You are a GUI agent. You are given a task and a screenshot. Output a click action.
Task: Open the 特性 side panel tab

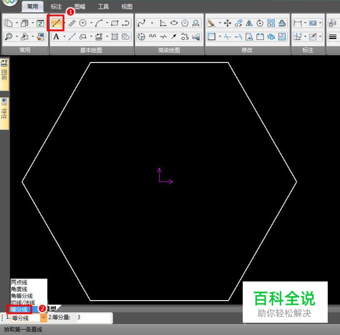[x=4, y=113]
